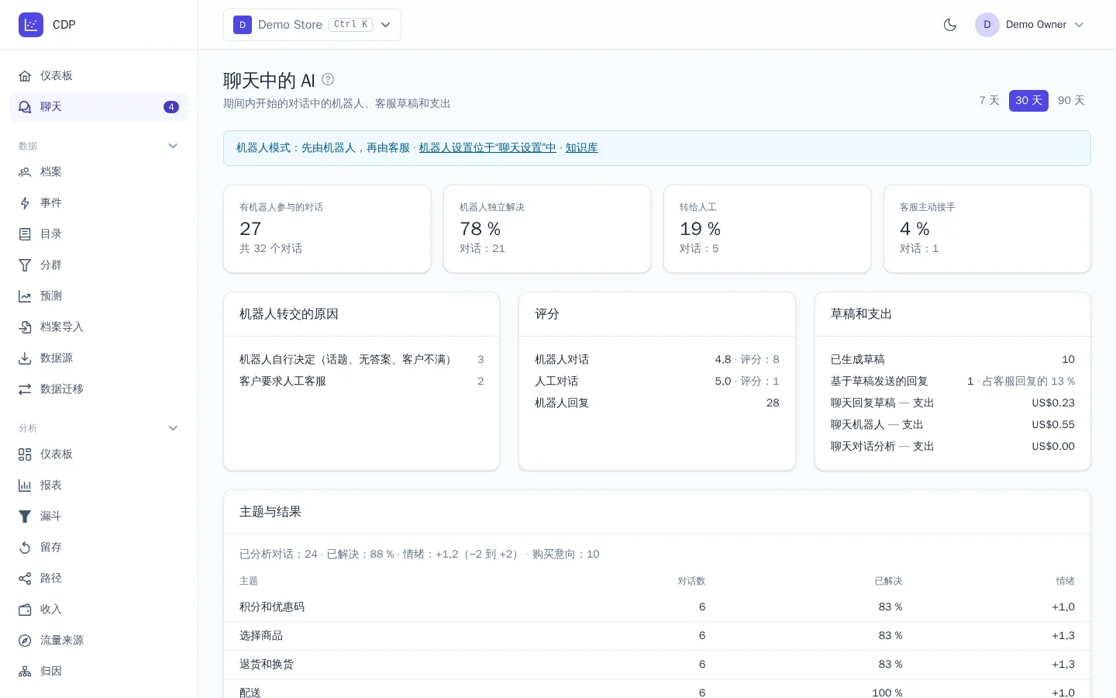Open 分群 filter icon
Screen dimensions: 1116x698
[x=25, y=265]
